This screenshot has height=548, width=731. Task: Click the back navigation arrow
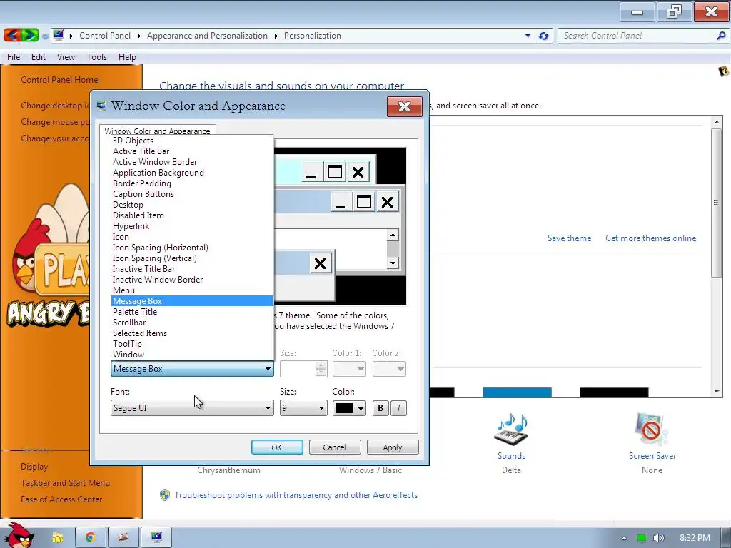tap(12, 36)
